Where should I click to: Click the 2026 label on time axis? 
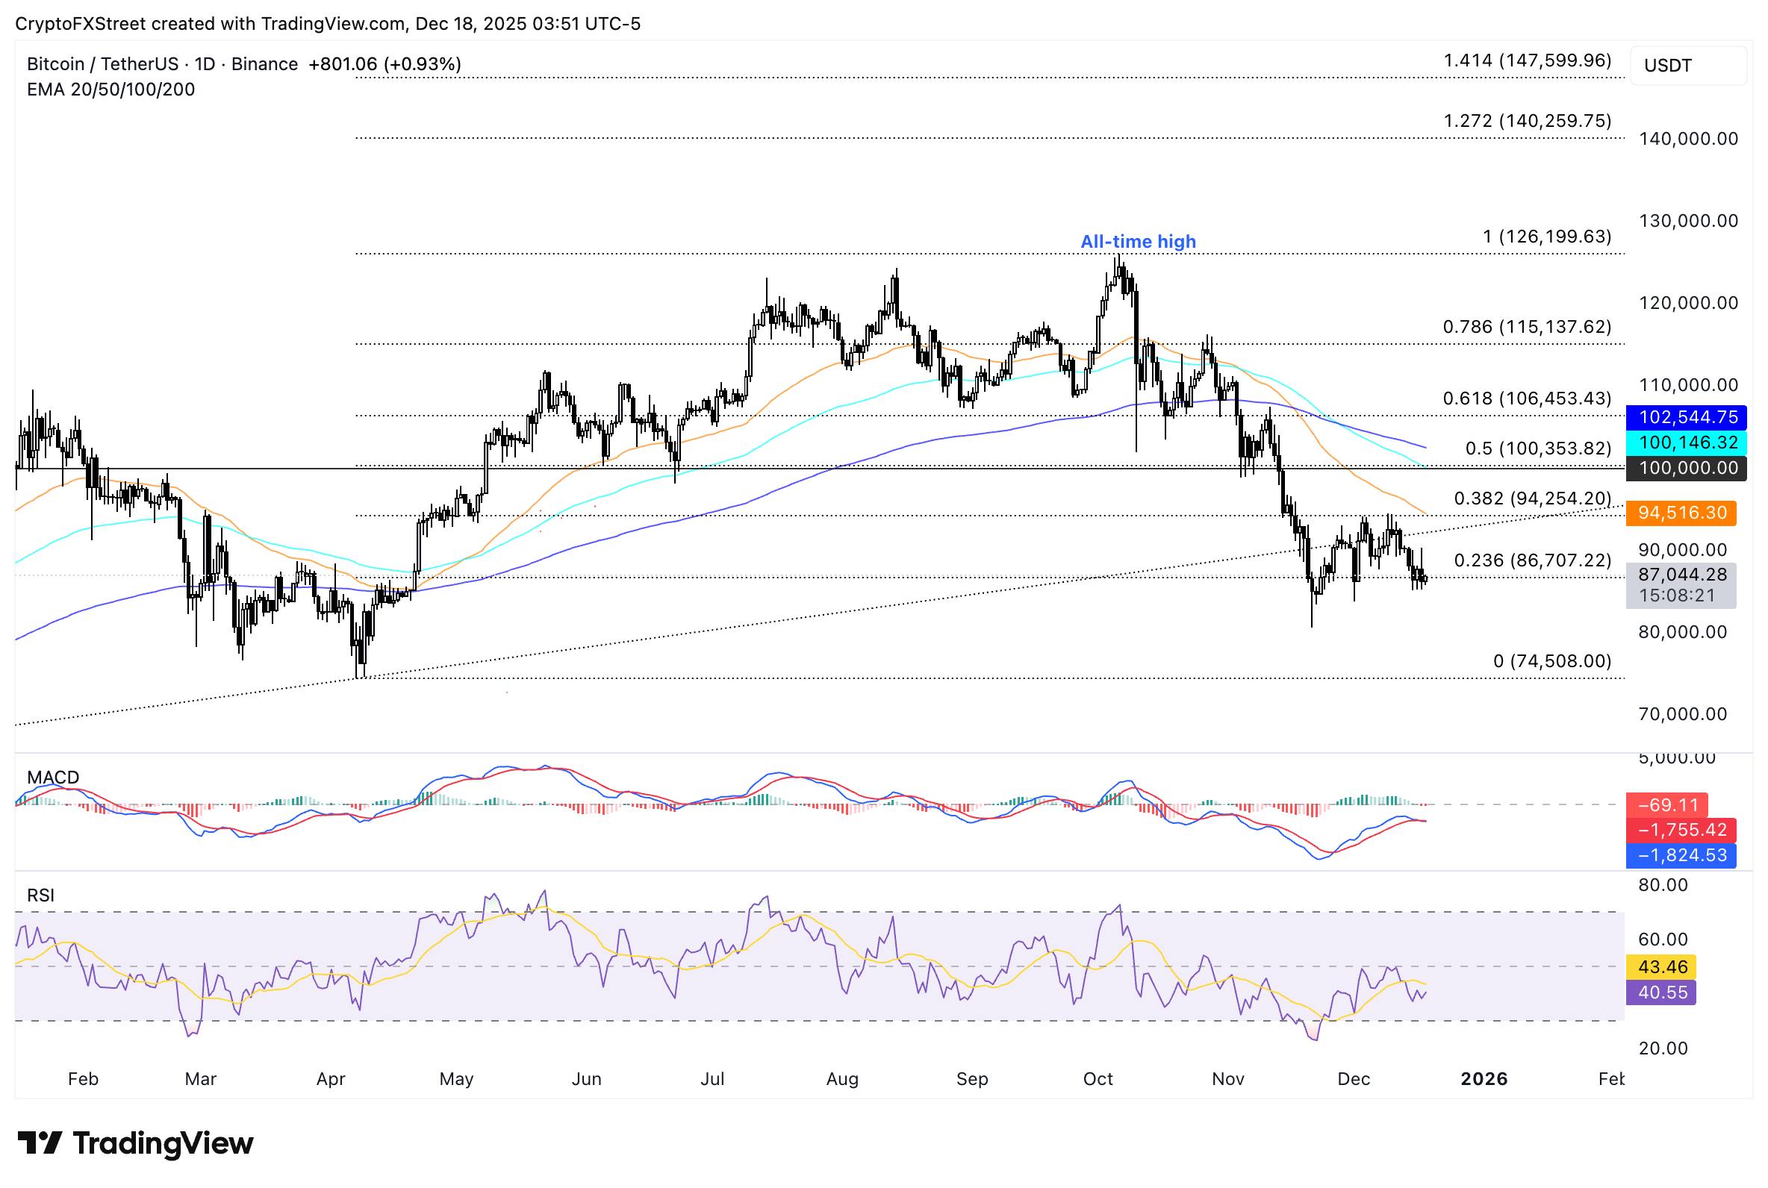coord(1483,1079)
